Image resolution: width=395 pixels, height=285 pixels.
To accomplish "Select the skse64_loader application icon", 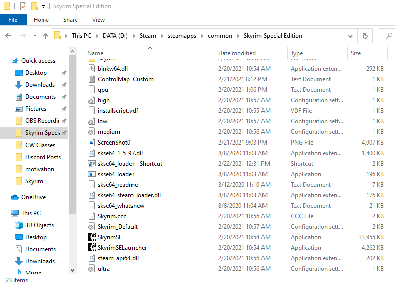I will pos(92,174).
